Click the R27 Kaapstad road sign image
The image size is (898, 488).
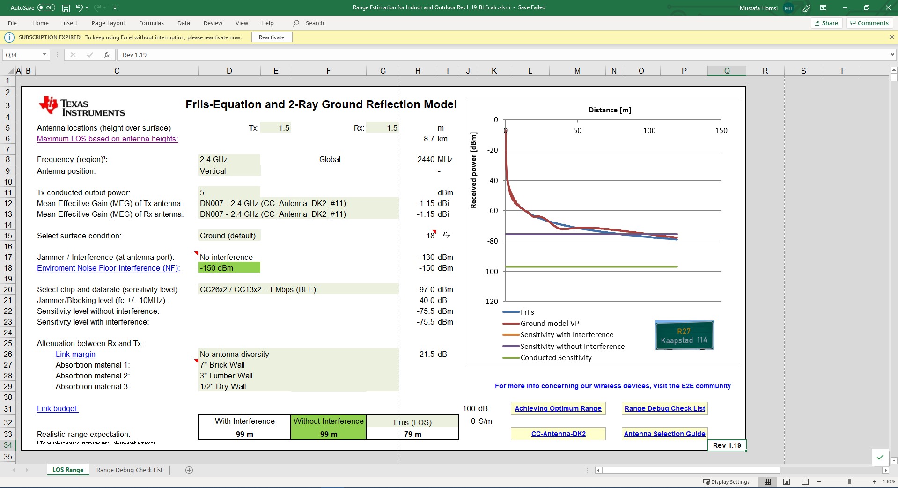(685, 335)
